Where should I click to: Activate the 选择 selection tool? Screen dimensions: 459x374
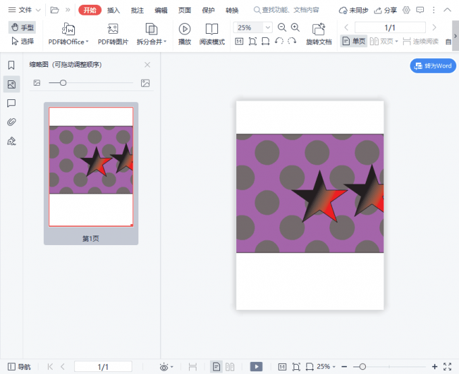(x=22, y=41)
